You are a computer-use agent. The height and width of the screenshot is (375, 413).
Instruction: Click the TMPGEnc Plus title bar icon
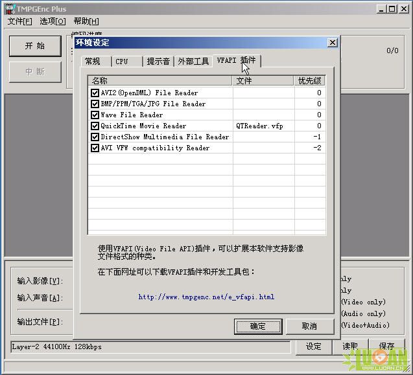[x=10, y=8]
